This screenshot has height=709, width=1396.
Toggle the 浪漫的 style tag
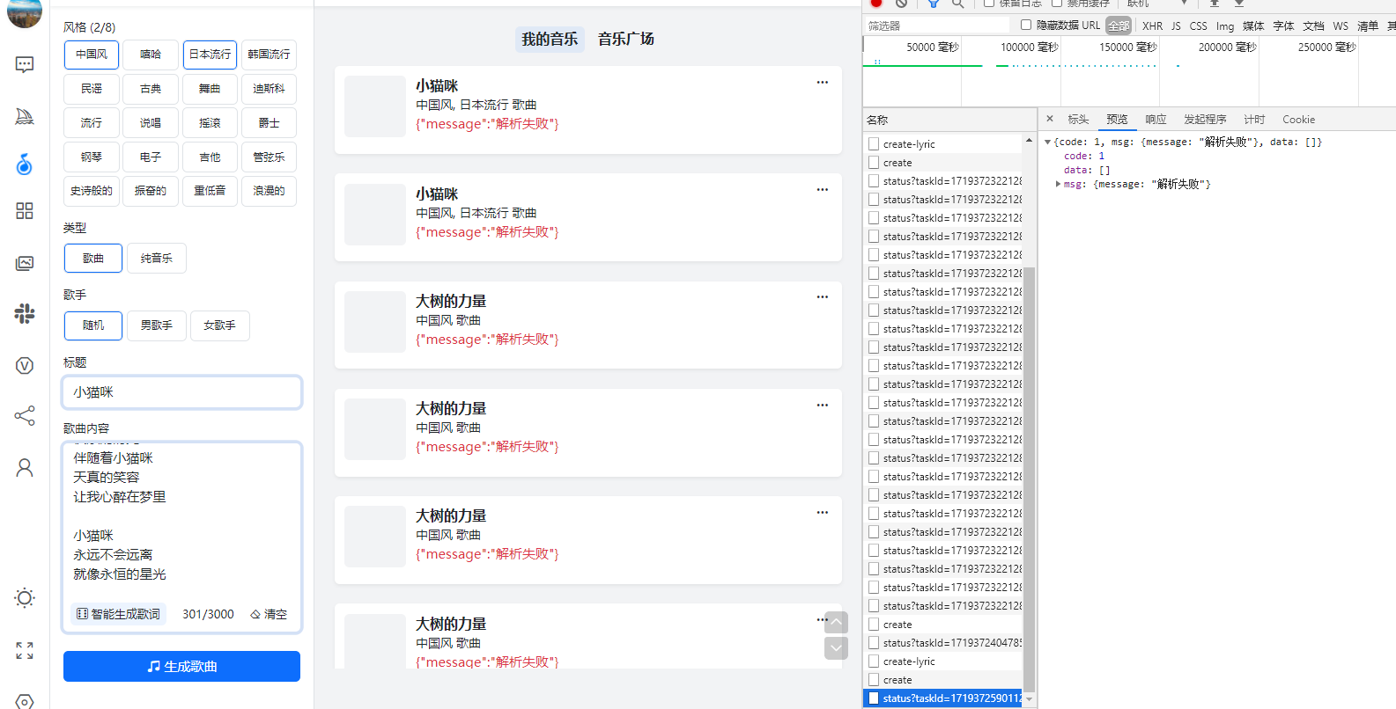pos(269,191)
